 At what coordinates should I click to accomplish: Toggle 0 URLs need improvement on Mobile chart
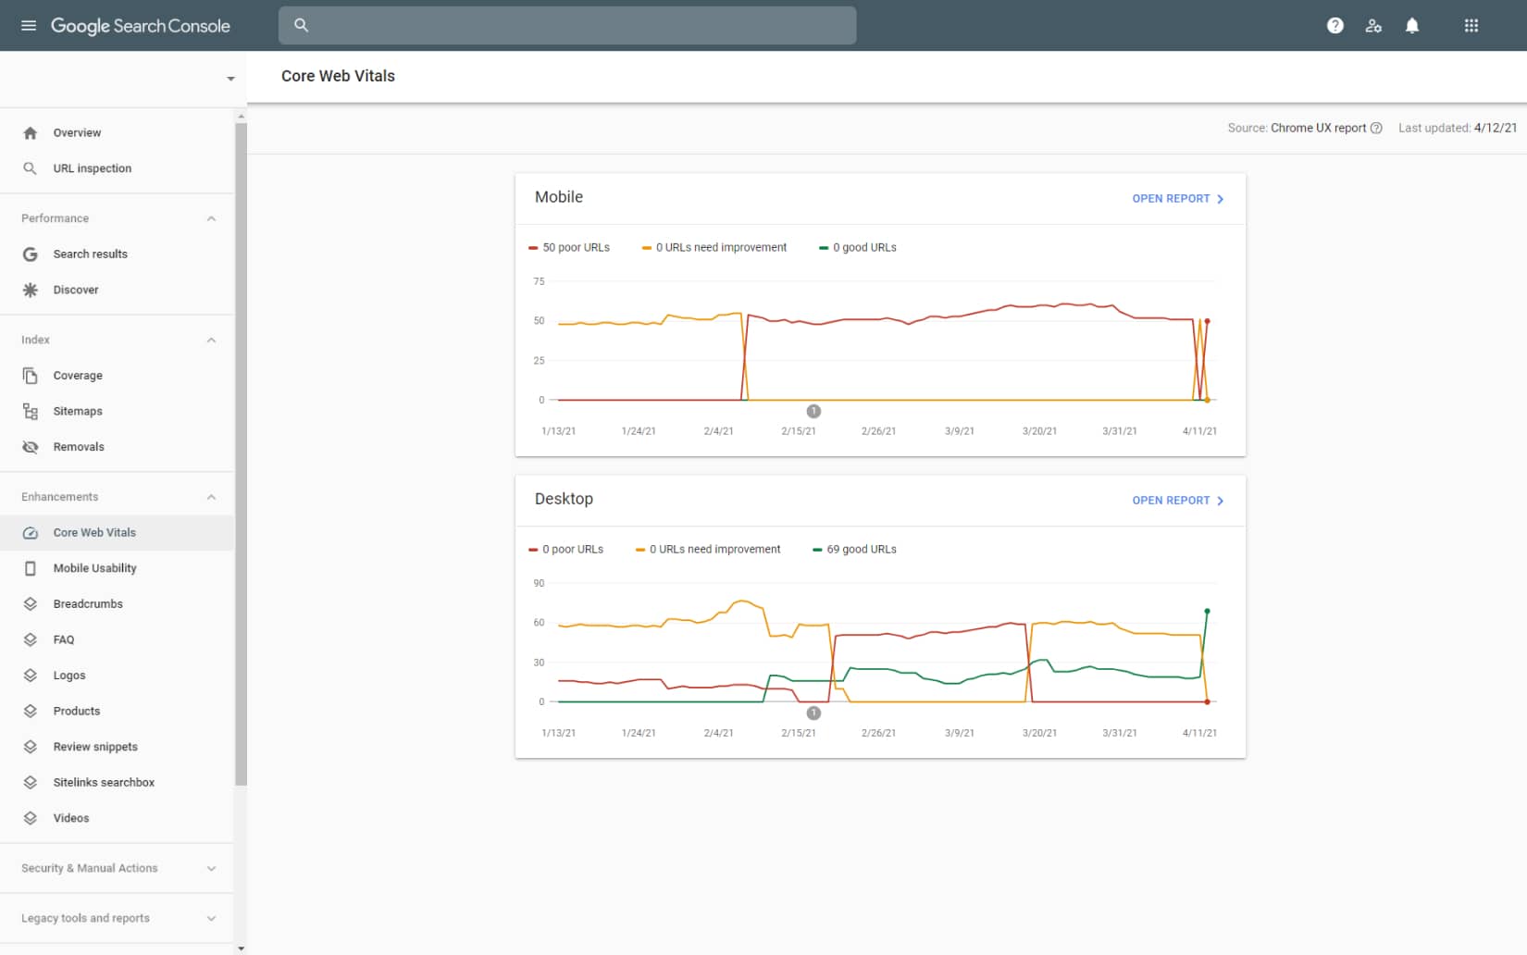coord(713,247)
